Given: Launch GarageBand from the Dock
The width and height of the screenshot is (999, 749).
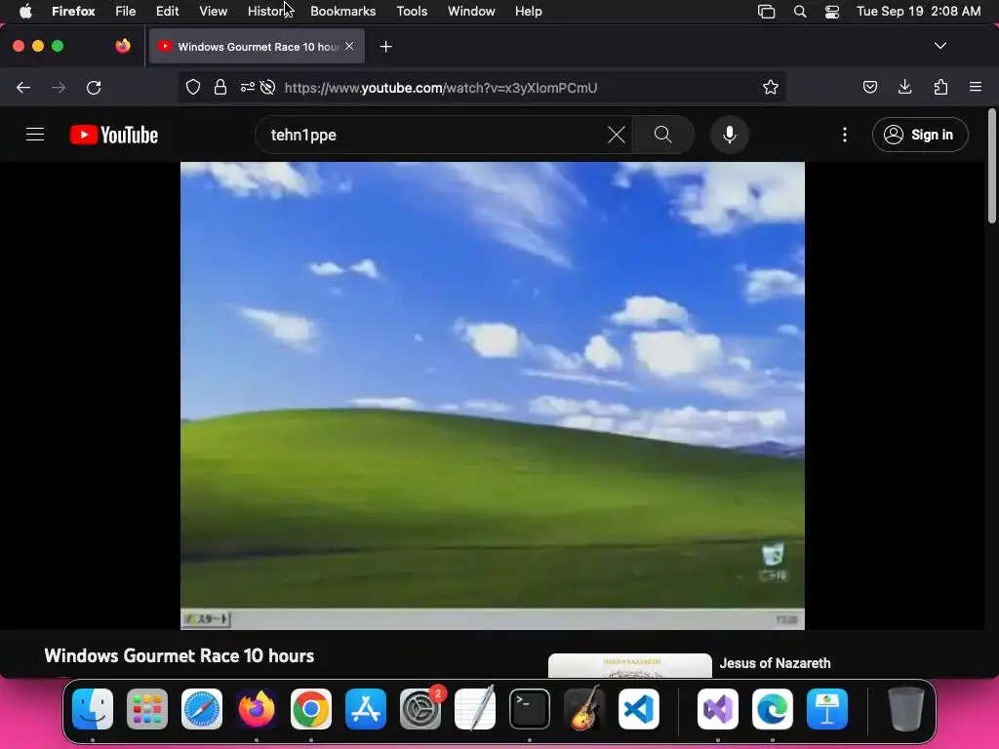Looking at the screenshot, I should 584,709.
